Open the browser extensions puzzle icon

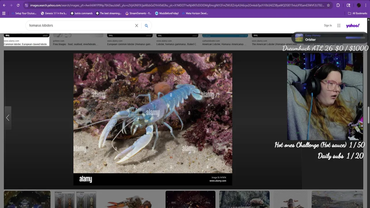[x=338, y=5]
